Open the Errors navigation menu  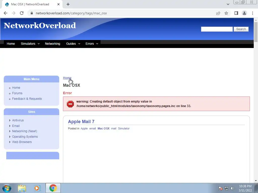point(90,44)
